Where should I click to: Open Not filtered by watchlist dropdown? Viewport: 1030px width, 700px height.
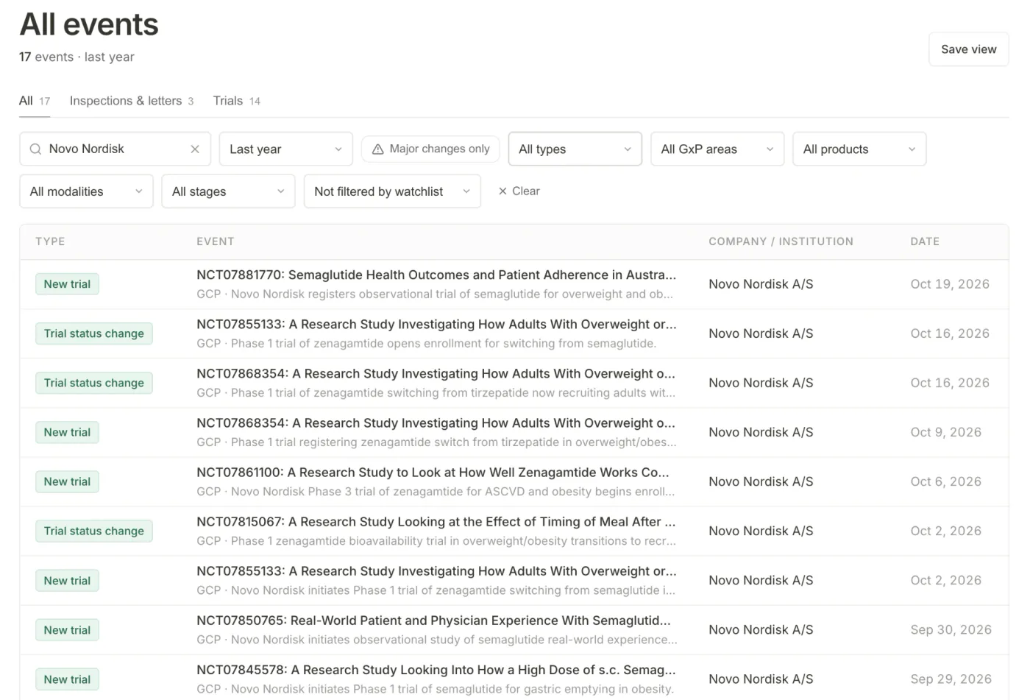(x=392, y=191)
